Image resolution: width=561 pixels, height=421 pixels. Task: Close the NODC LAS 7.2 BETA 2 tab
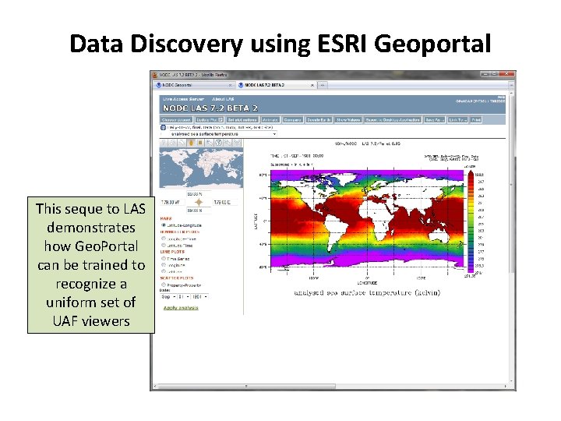click(312, 85)
